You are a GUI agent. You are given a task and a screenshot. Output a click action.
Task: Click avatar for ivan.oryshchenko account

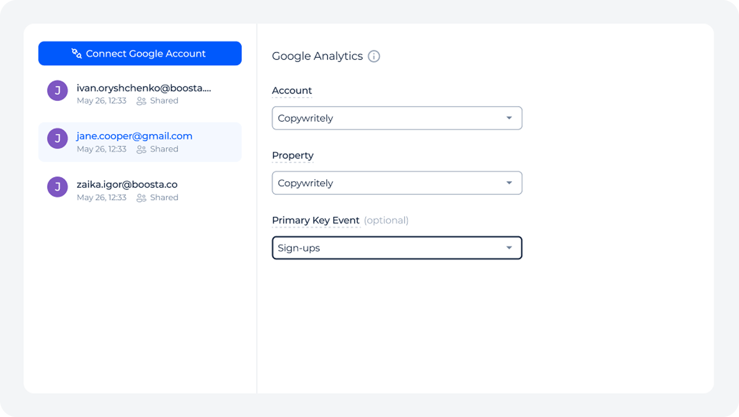click(x=57, y=90)
